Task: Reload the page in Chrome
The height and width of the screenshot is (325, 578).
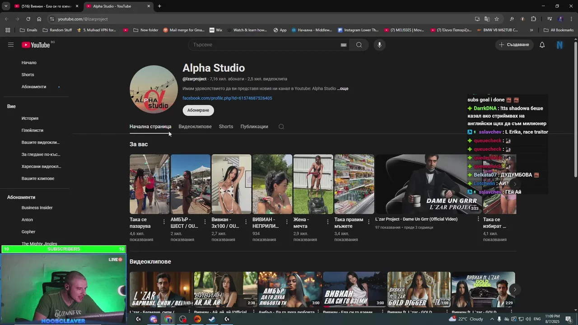Action: (28, 19)
